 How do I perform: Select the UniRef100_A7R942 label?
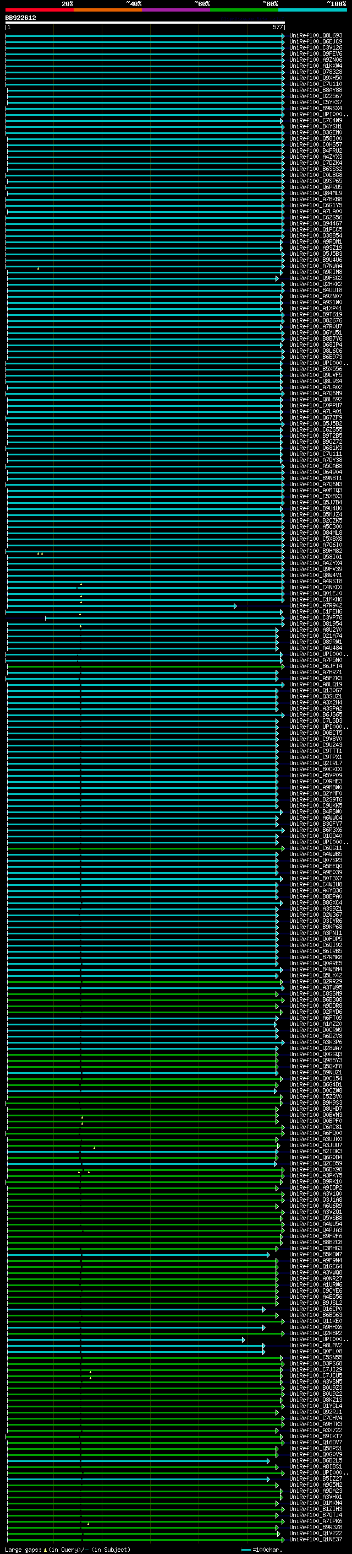point(316,606)
